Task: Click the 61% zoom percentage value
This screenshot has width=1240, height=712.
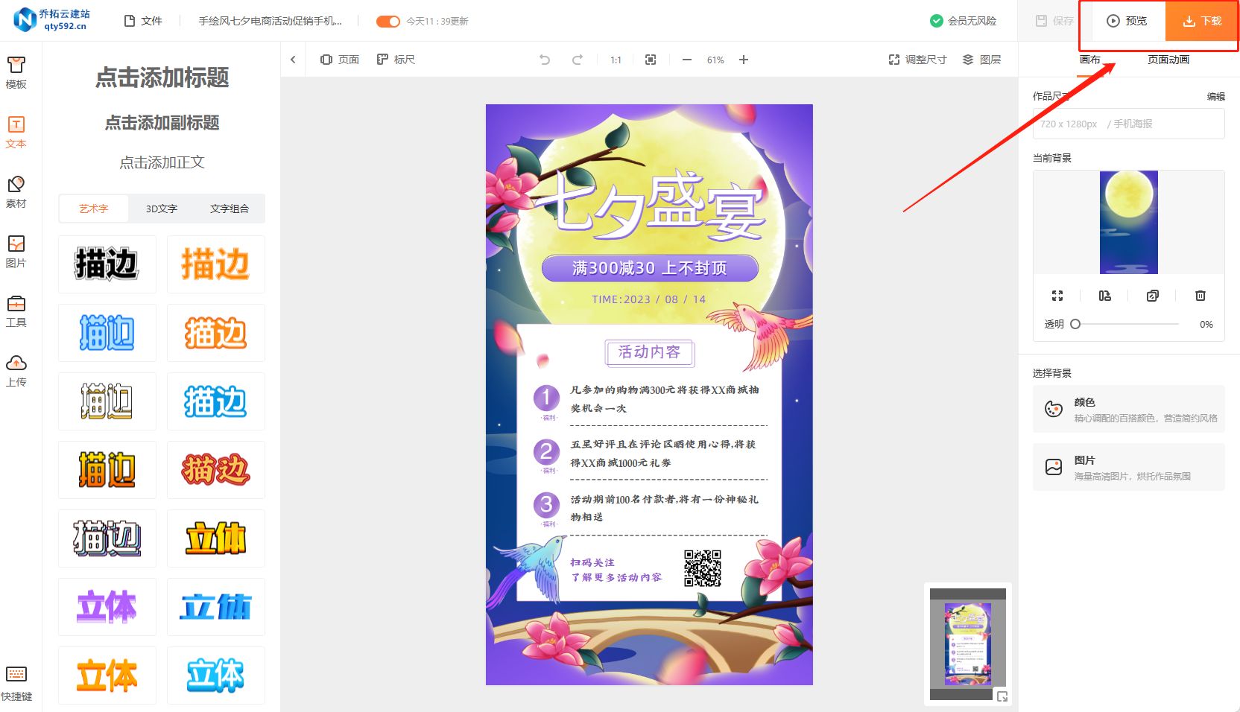Action: point(715,60)
